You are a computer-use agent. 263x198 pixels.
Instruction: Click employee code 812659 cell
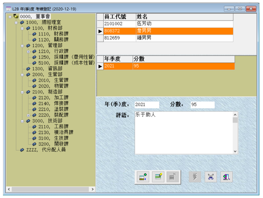tap(120, 38)
